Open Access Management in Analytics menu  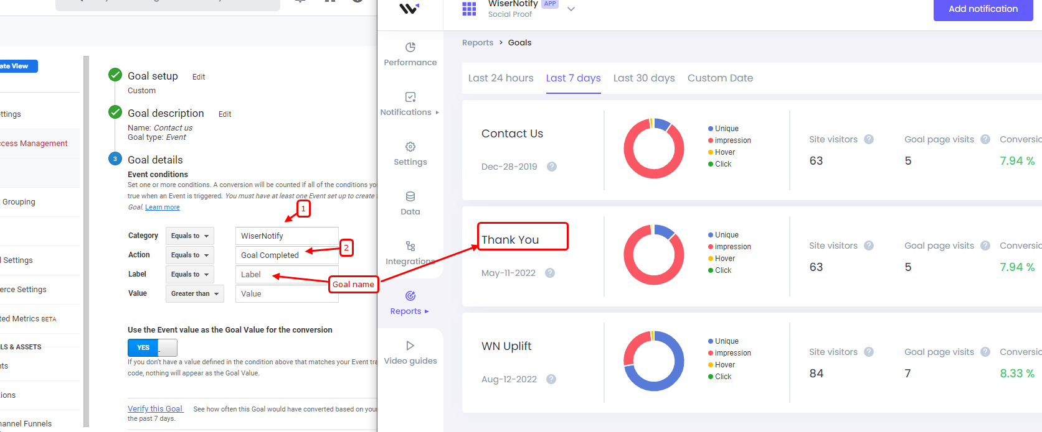click(34, 144)
